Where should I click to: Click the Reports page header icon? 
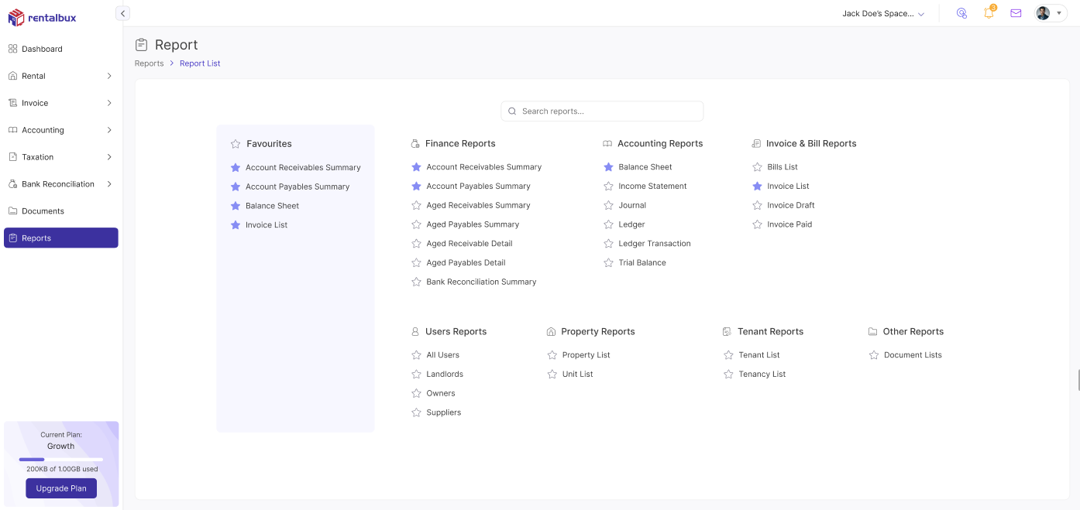tap(143, 44)
